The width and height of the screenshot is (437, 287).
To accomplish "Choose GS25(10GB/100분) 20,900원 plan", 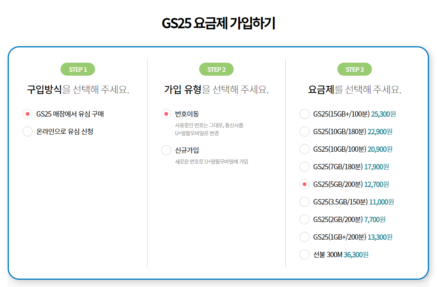I will (x=304, y=149).
